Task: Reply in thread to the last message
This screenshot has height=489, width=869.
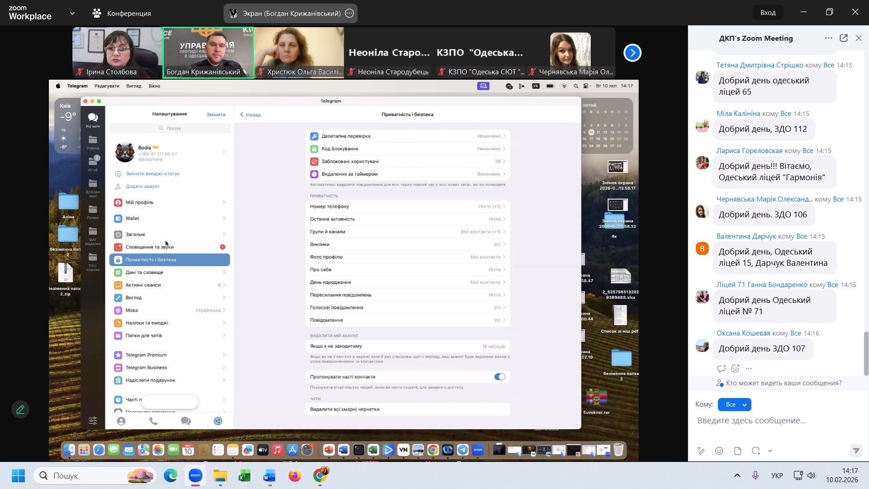Action: pyautogui.click(x=721, y=369)
